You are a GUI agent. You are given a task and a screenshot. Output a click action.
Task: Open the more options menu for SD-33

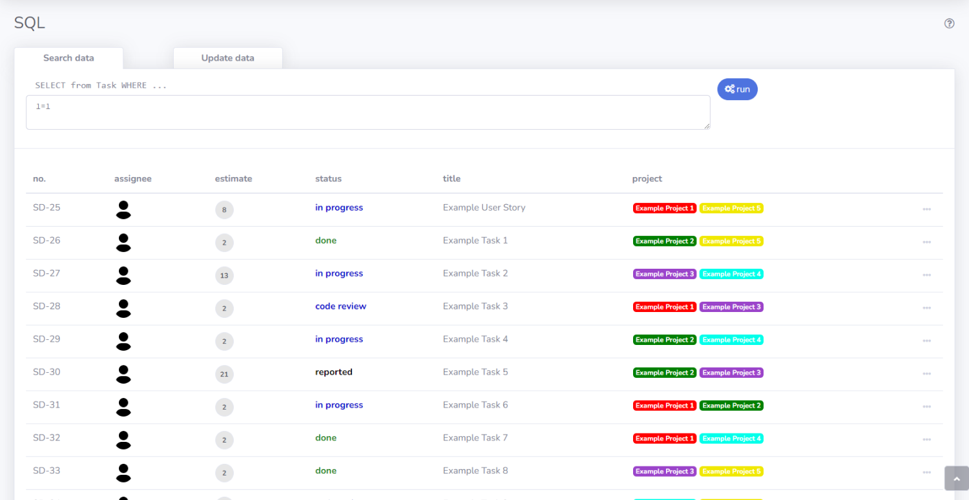tap(926, 473)
